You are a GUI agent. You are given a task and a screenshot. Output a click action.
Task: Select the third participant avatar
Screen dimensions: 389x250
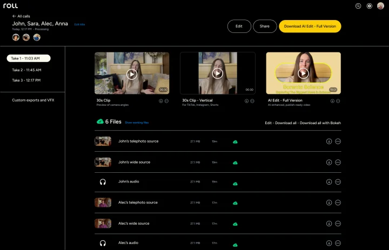click(x=37, y=37)
